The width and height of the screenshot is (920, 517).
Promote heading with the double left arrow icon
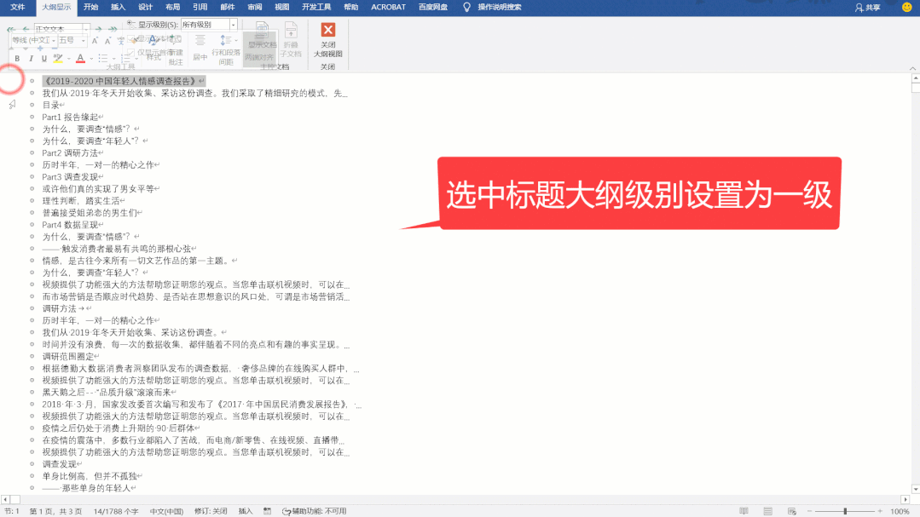(10, 27)
